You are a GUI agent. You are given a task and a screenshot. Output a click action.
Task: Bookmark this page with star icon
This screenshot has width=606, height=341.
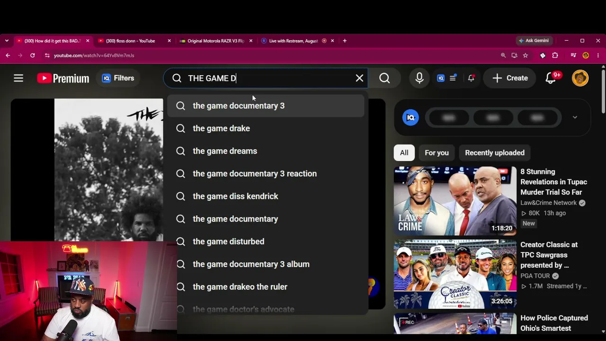point(525,55)
